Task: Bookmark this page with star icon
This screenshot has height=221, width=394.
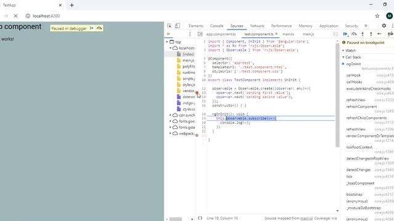Action: pyautogui.click(x=377, y=16)
